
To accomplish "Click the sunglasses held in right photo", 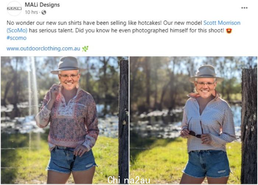I will click(x=195, y=130).
